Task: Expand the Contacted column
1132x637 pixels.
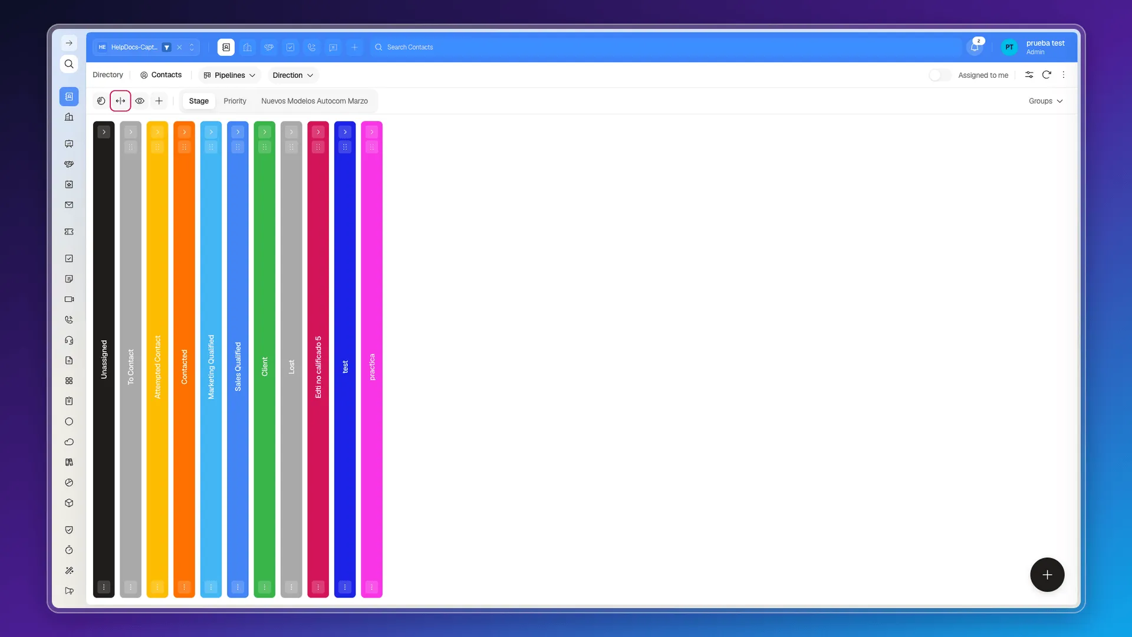Action: [184, 132]
